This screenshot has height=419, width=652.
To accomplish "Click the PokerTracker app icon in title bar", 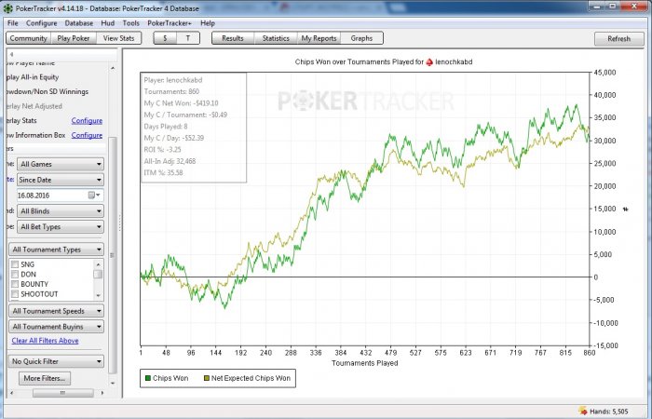I will 7,7.
